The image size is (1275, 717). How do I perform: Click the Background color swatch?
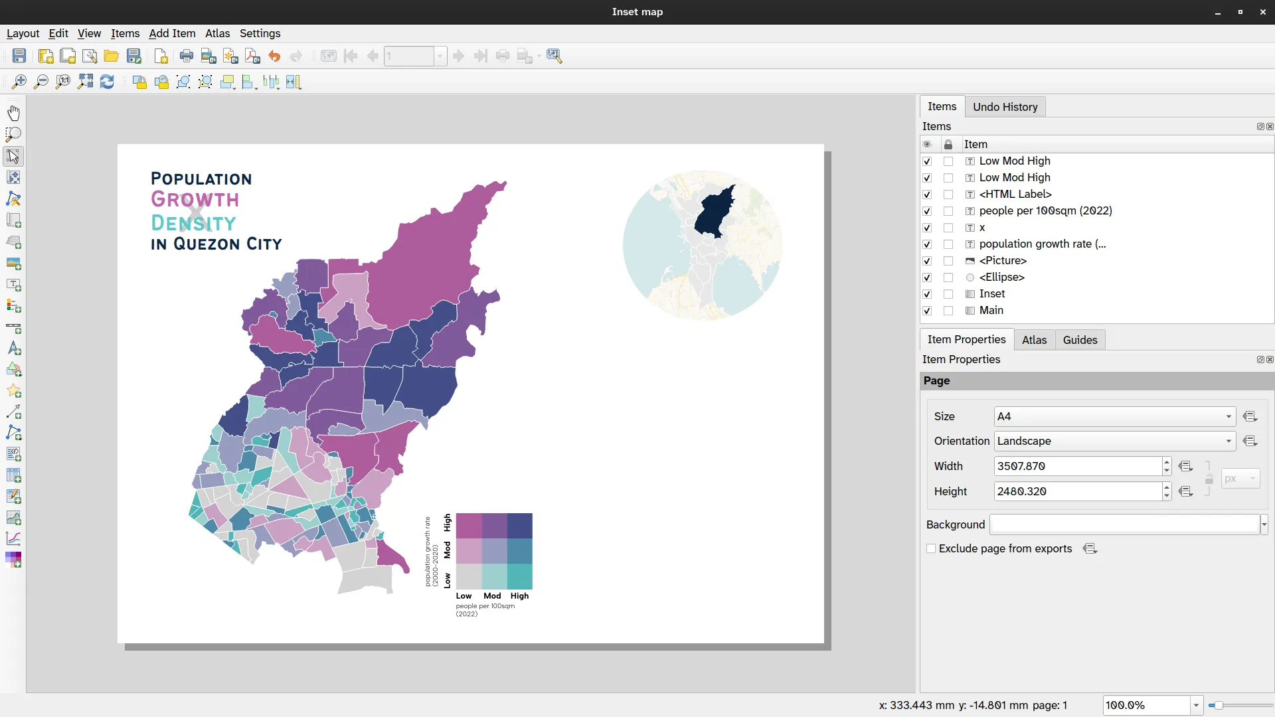(x=1124, y=524)
